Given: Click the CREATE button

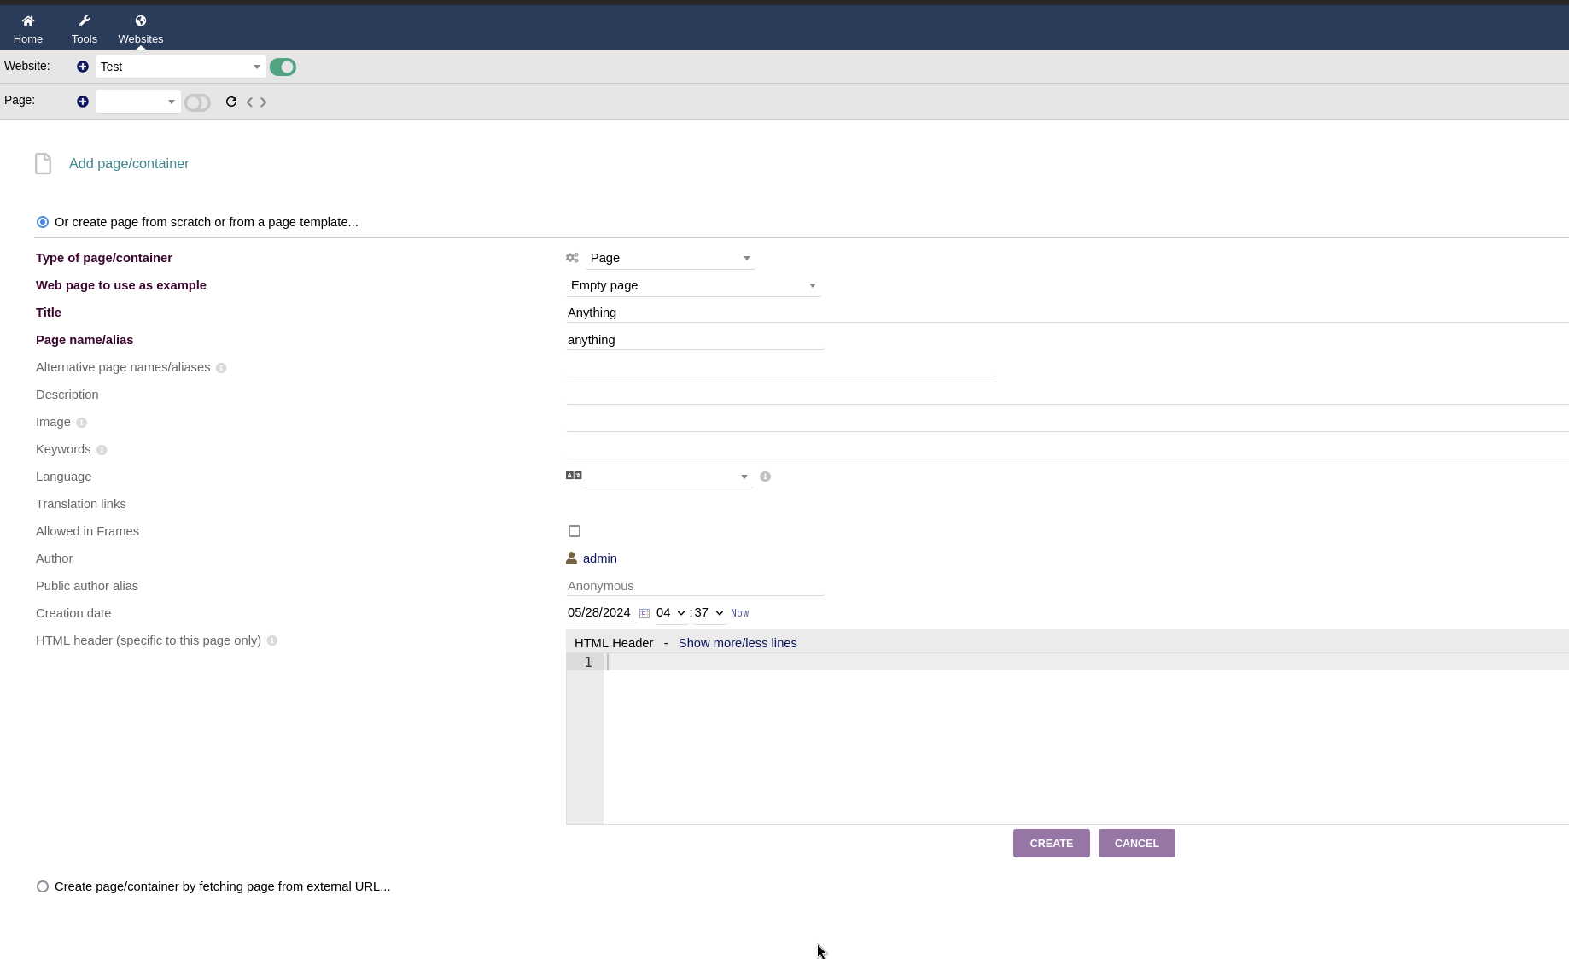Looking at the screenshot, I should pos(1051,843).
